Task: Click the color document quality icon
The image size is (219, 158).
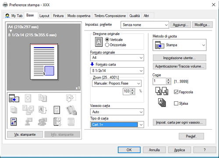Action: pyautogui.click(x=14, y=122)
